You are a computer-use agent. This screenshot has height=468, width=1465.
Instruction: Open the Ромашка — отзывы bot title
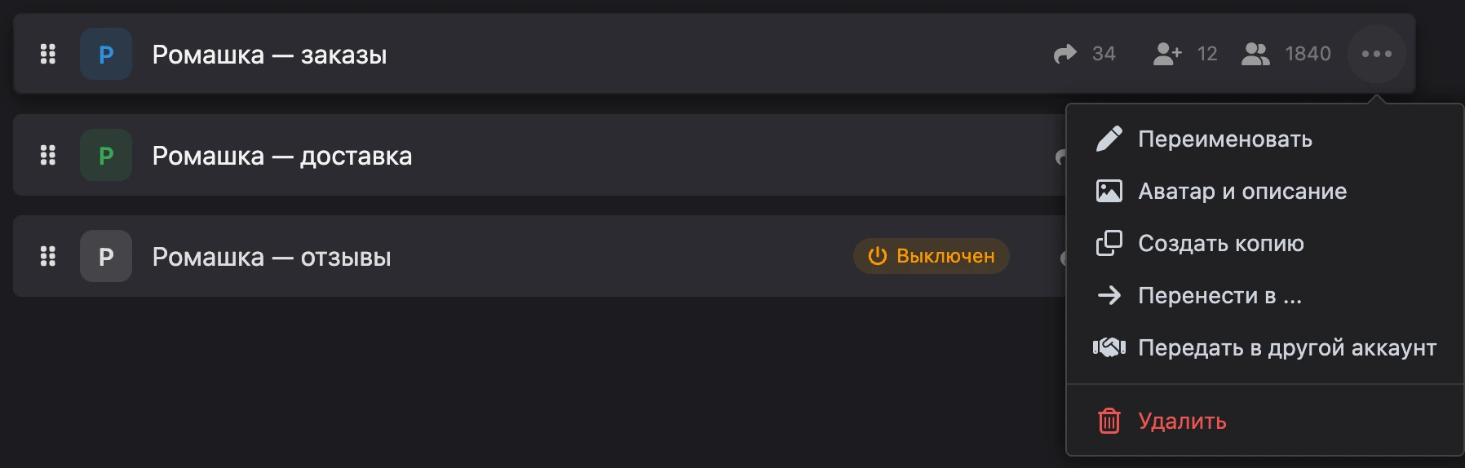272,257
